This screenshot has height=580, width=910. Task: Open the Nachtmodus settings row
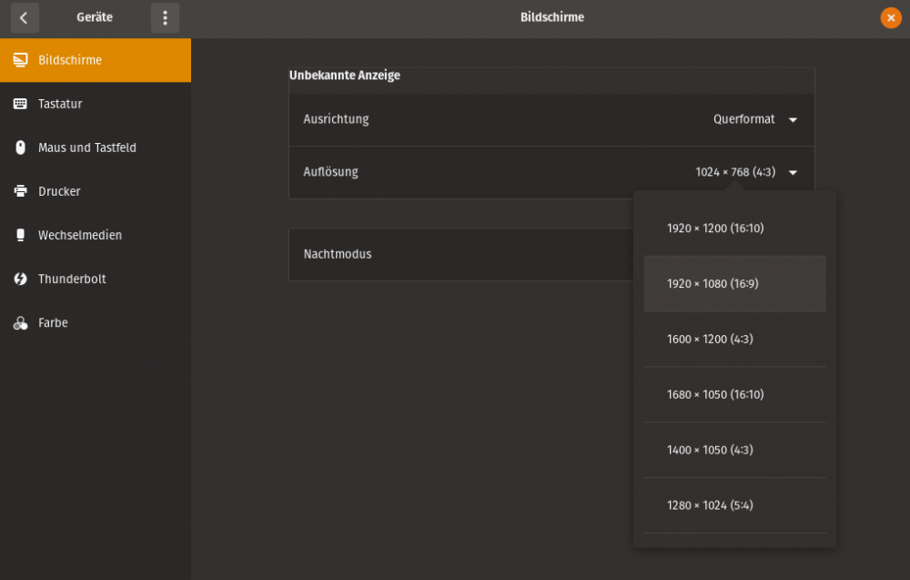pyautogui.click(x=461, y=254)
